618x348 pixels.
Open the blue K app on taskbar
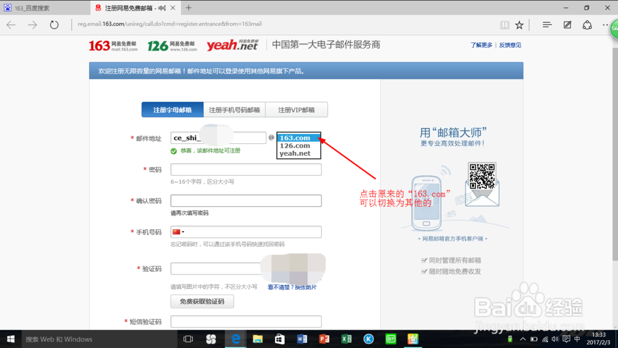tap(368, 339)
